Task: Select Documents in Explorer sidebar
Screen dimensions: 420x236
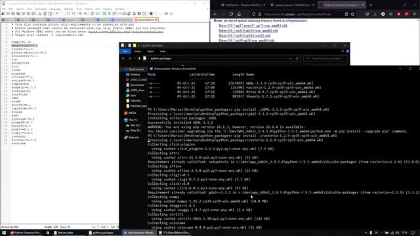Action: click(x=137, y=85)
